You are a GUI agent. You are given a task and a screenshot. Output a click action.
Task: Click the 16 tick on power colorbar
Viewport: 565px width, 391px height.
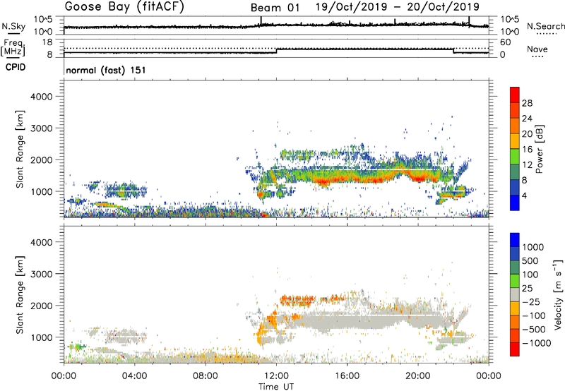(527, 150)
